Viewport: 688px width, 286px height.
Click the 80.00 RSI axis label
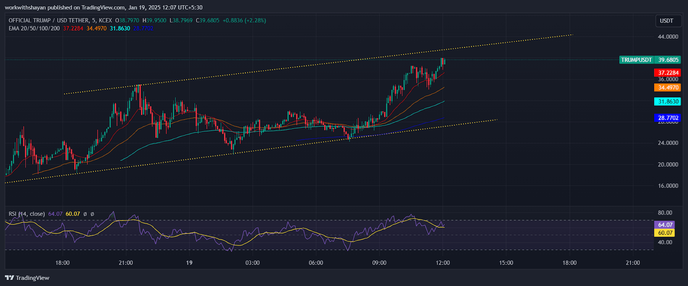pos(665,212)
